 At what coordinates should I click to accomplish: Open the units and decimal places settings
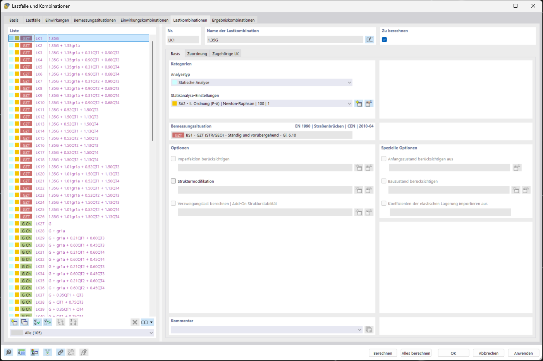[x=21, y=352]
